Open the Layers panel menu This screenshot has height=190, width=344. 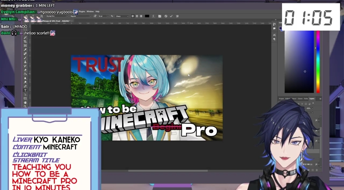pos(320,99)
